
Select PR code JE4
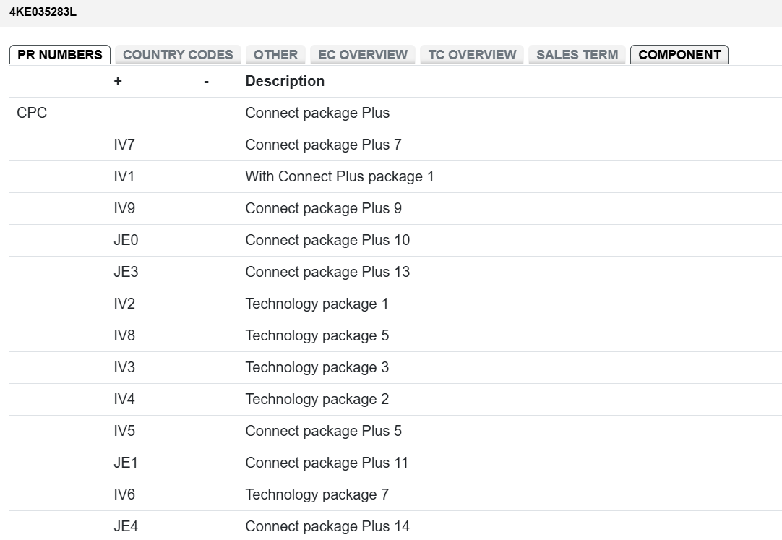(126, 526)
